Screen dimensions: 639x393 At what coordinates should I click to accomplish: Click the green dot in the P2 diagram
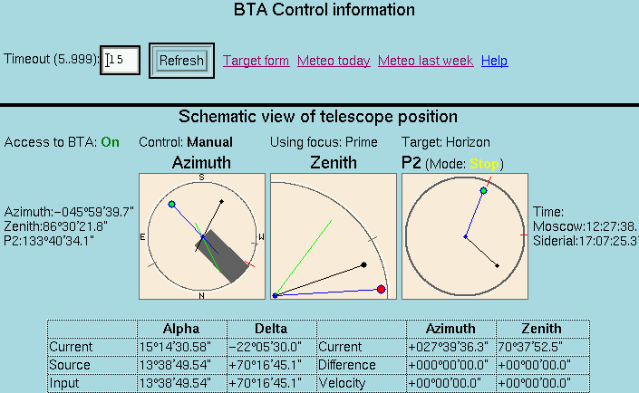pos(483,190)
